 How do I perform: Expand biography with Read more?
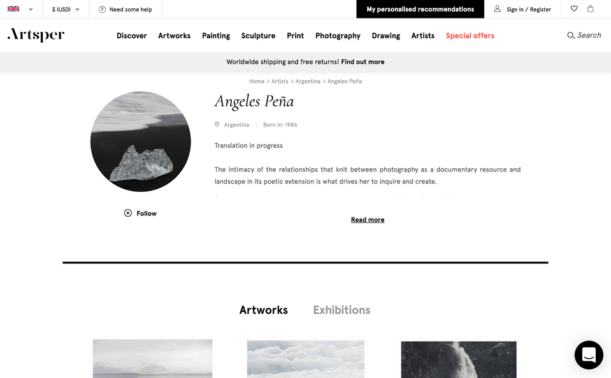tap(368, 220)
